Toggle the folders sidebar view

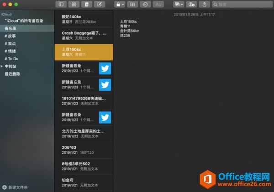[61, 5]
